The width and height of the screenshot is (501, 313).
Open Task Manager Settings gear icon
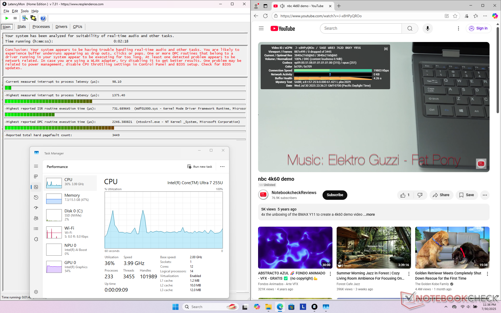pos(36,292)
